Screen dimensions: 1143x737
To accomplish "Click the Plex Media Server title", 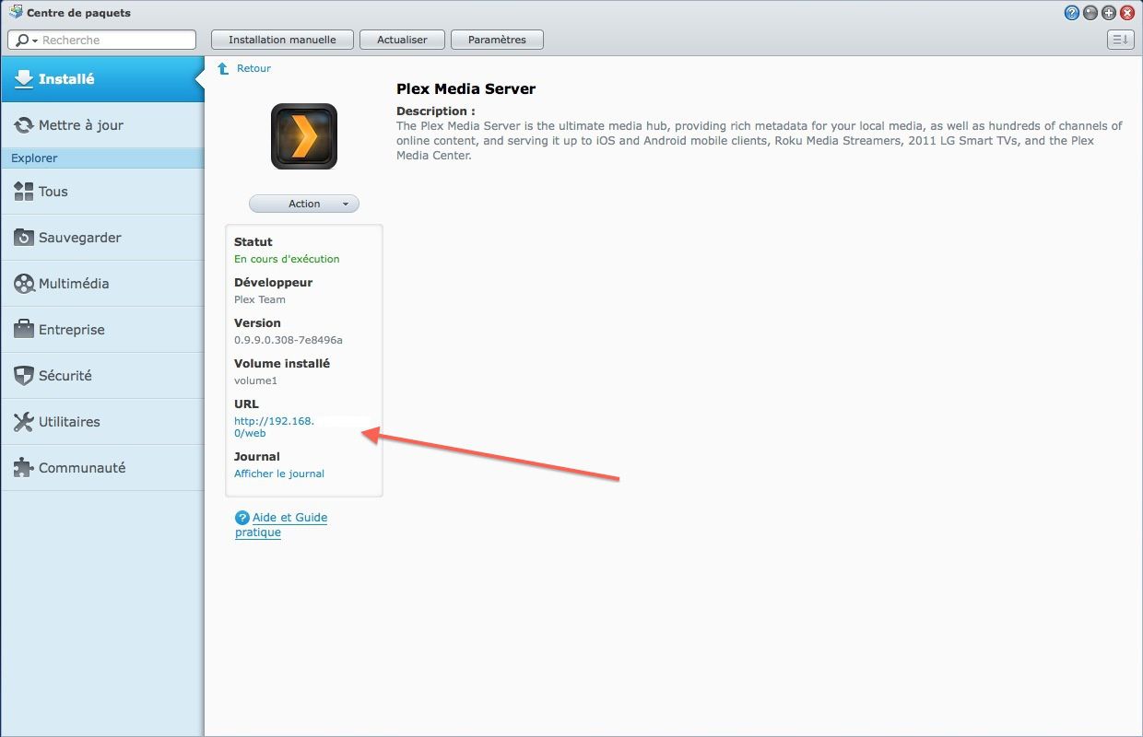I will (x=465, y=89).
